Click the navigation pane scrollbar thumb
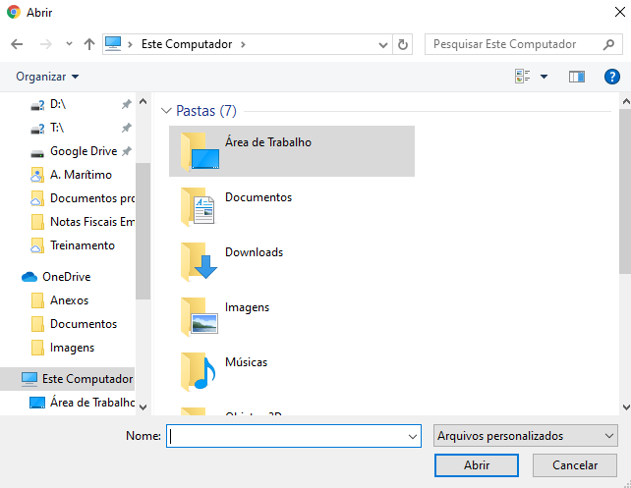Image resolution: width=631 pixels, height=488 pixels. (143, 231)
